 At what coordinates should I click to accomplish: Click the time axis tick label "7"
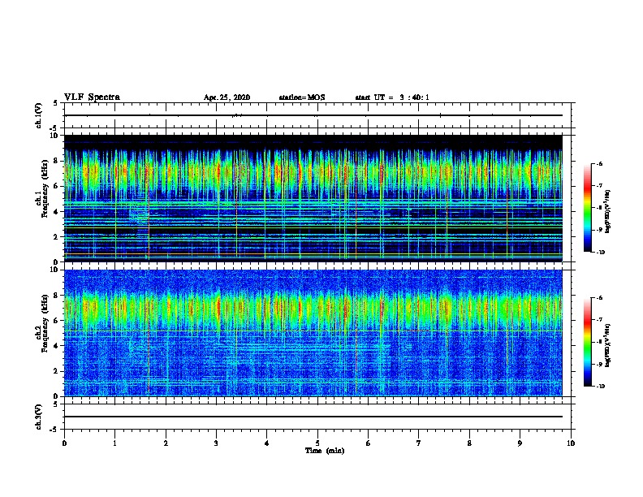tap(419, 443)
